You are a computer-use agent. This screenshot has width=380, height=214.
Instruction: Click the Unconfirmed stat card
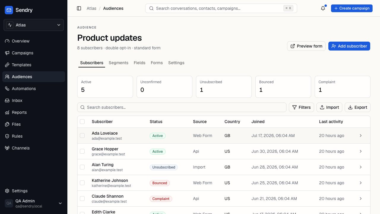pos(164,87)
